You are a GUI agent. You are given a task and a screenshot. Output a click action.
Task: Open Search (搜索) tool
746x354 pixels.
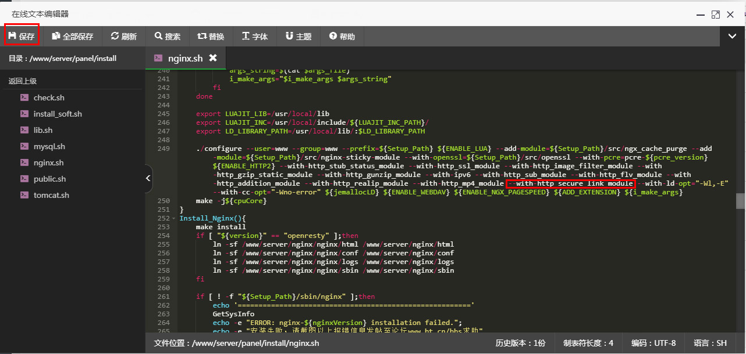click(x=168, y=36)
